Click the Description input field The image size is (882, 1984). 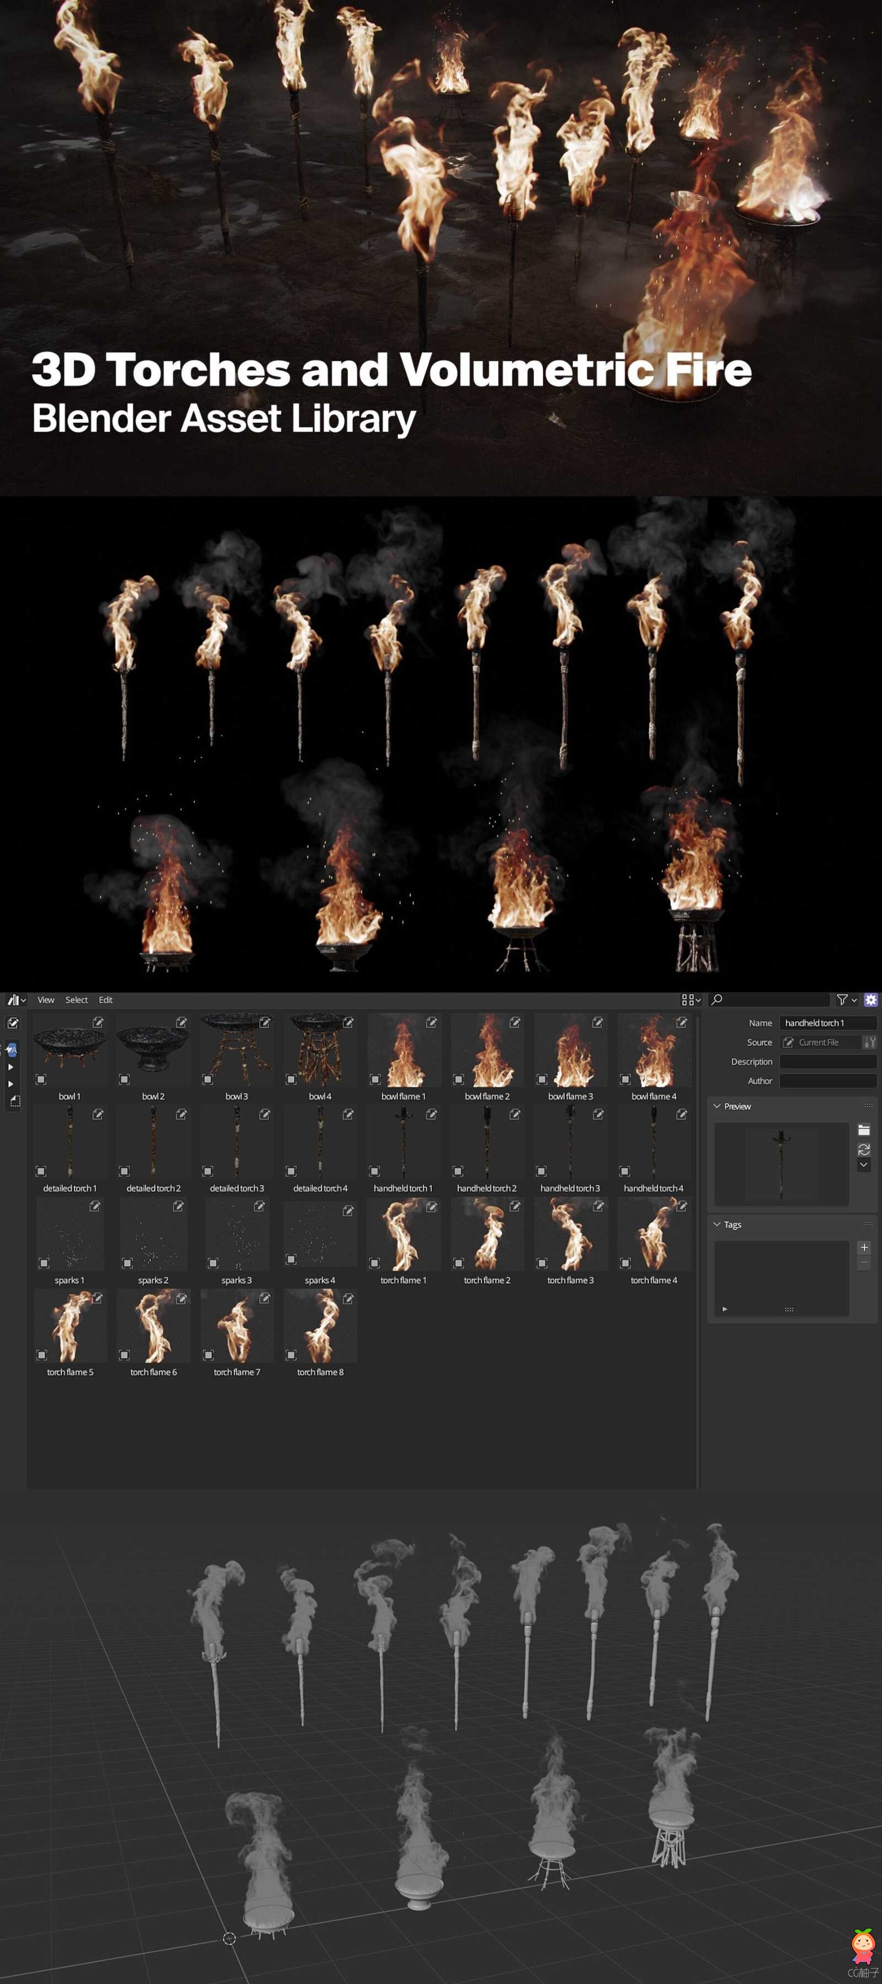(x=828, y=1061)
